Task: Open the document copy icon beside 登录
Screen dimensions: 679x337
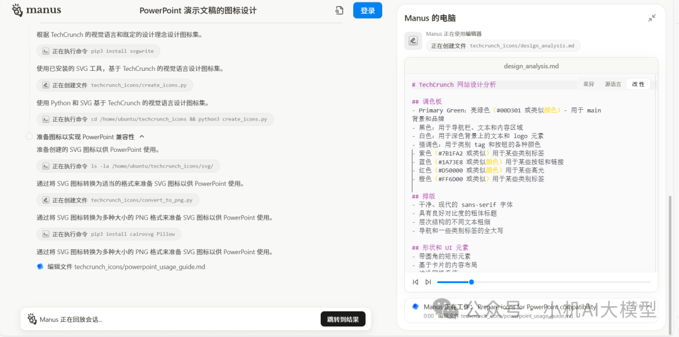Action: 339,11
